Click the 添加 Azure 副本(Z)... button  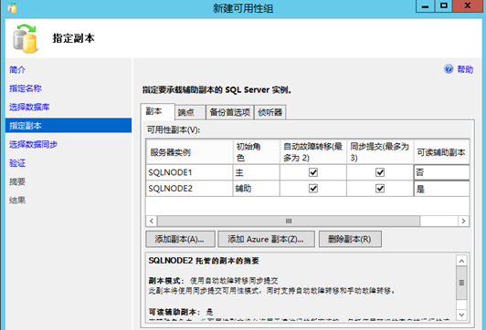tap(266, 239)
